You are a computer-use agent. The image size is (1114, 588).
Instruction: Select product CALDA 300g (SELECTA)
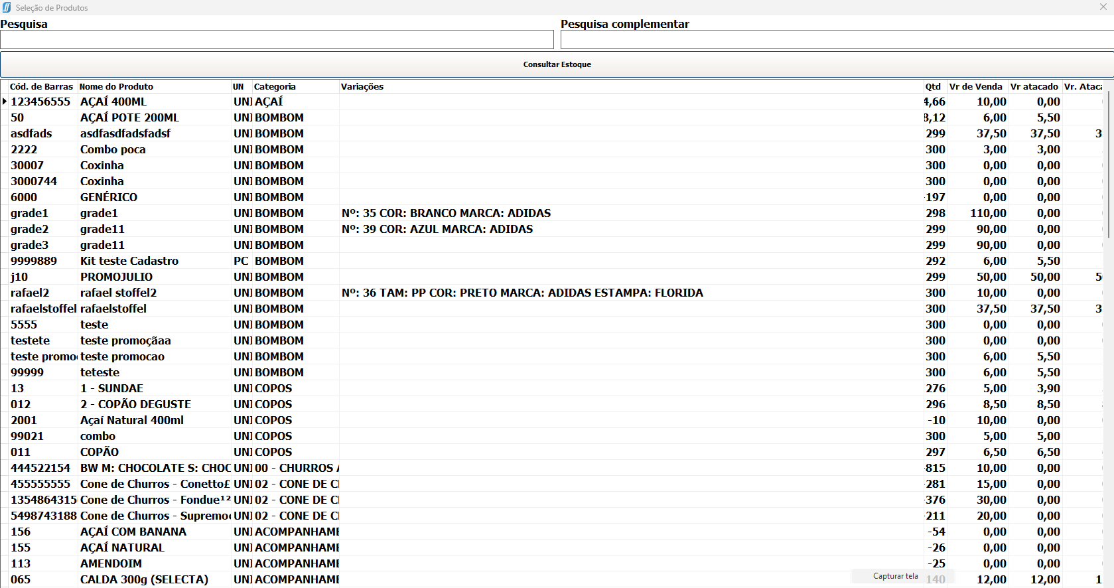144,579
